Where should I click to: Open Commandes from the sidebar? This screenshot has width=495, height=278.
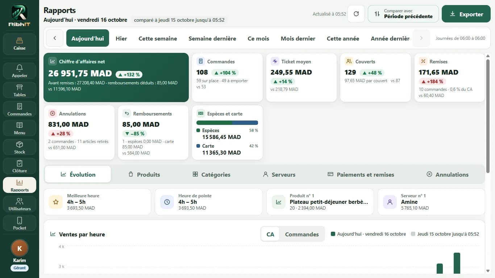coord(20,109)
